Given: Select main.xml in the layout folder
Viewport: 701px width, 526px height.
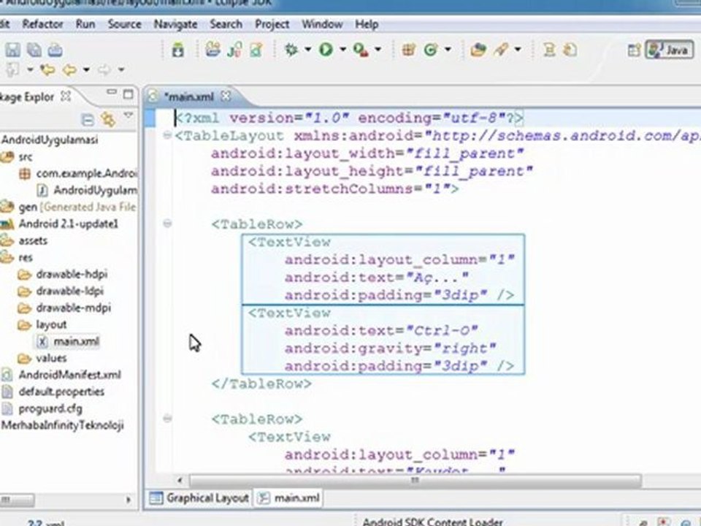Looking at the screenshot, I should pos(69,341).
